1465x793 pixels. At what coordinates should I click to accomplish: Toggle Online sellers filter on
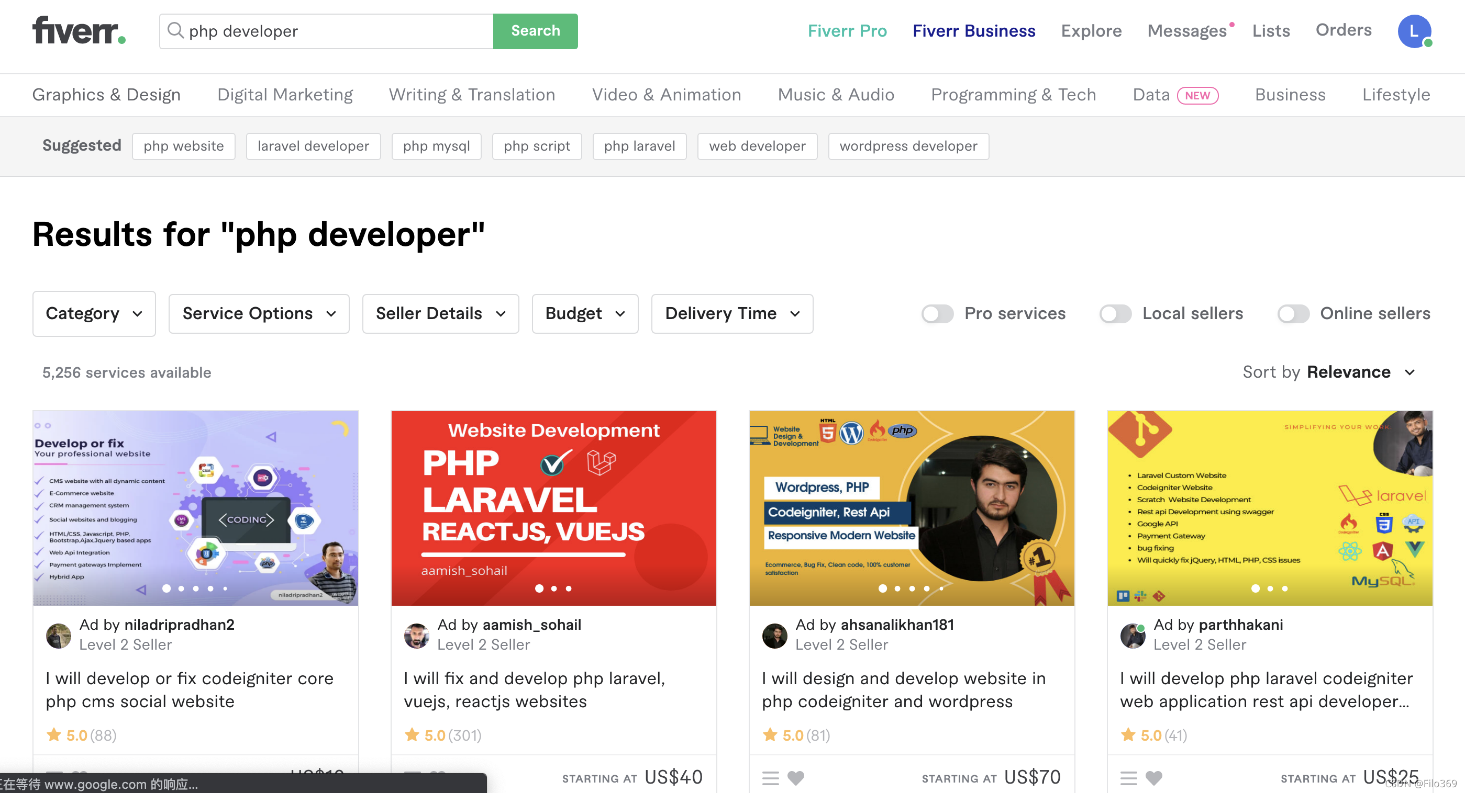coord(1293,313)
